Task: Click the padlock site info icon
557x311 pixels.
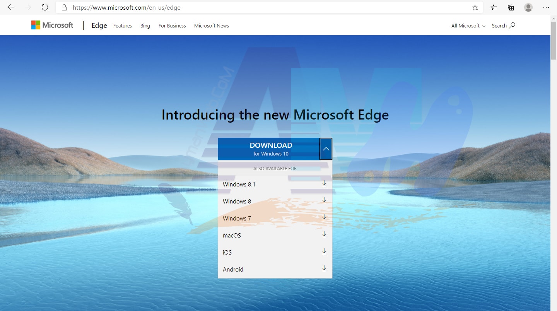Action: click(64, 7)
